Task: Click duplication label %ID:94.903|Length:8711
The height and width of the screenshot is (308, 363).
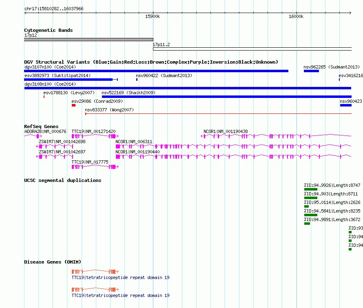Action: pos(331,194)
